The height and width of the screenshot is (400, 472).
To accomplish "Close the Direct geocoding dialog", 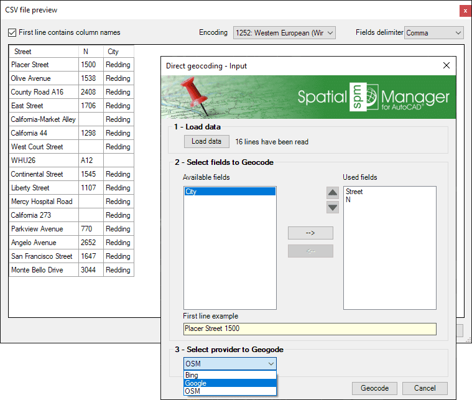I will coord(446,65).
